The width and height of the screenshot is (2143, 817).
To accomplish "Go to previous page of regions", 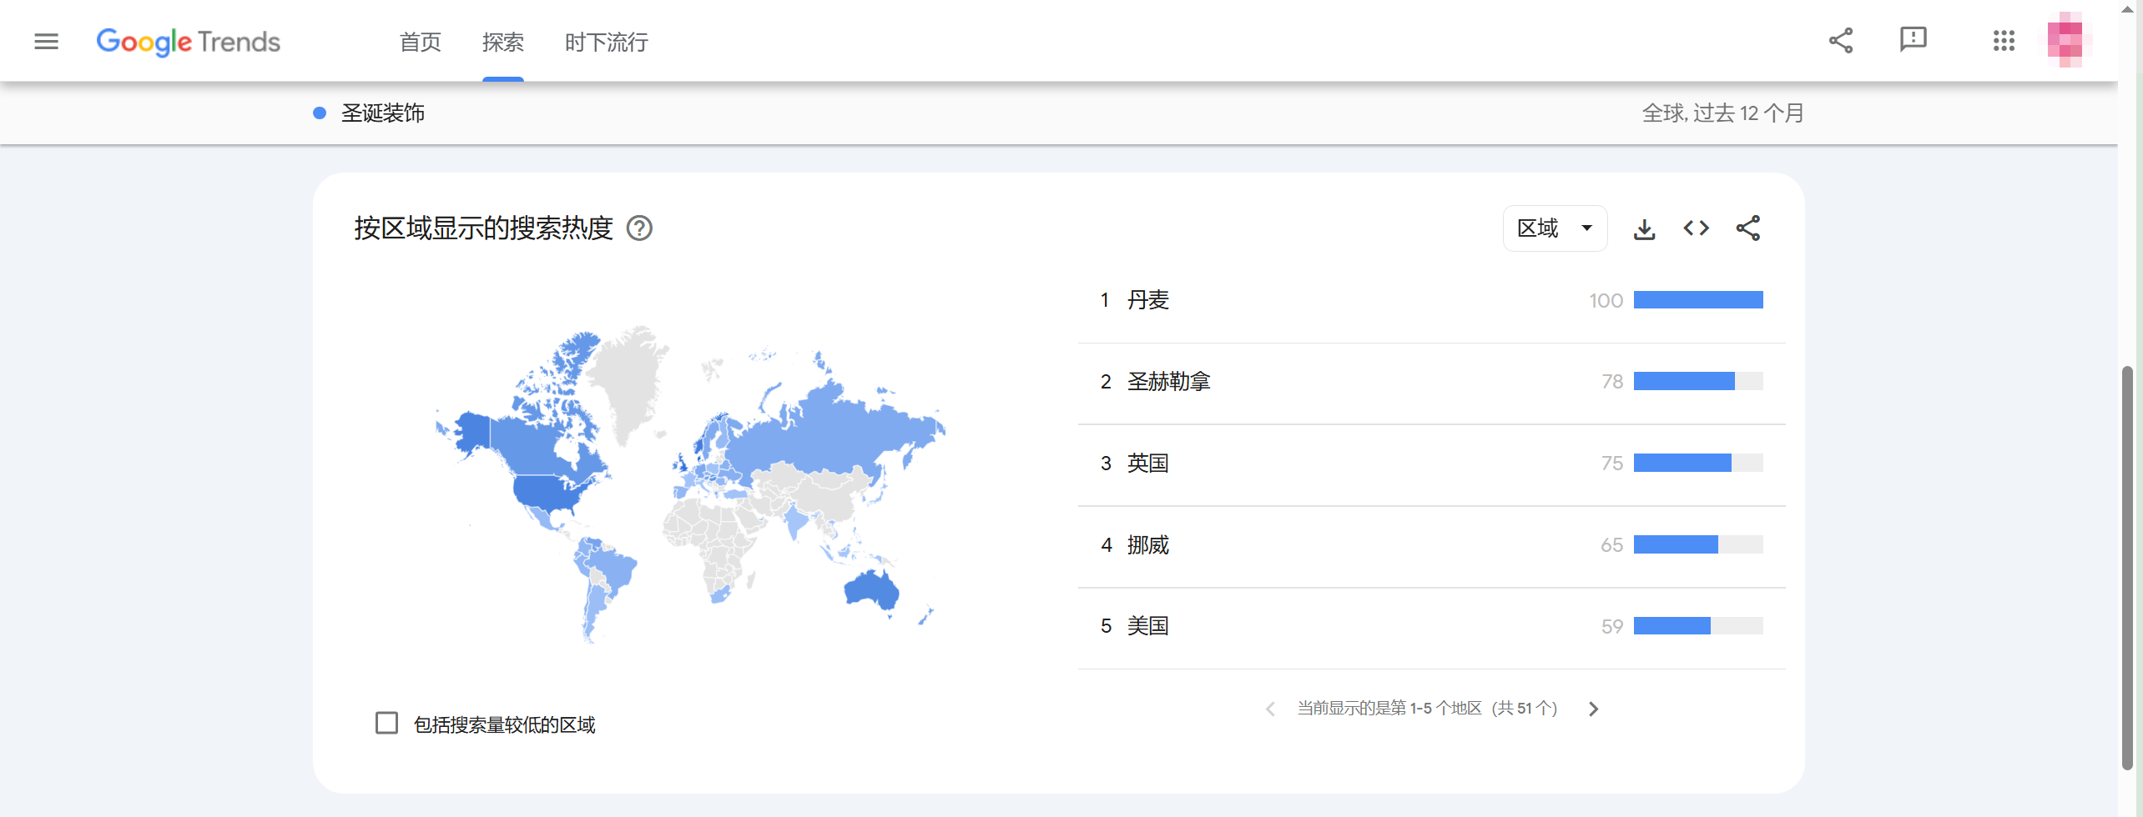I will click(x=1270, y=709).
